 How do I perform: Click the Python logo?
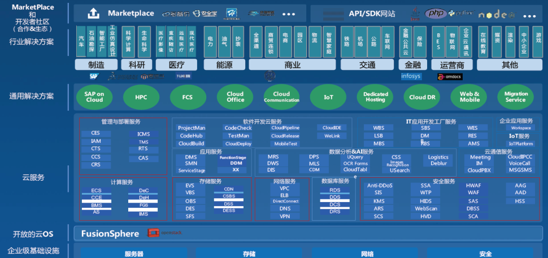(462, 13)
